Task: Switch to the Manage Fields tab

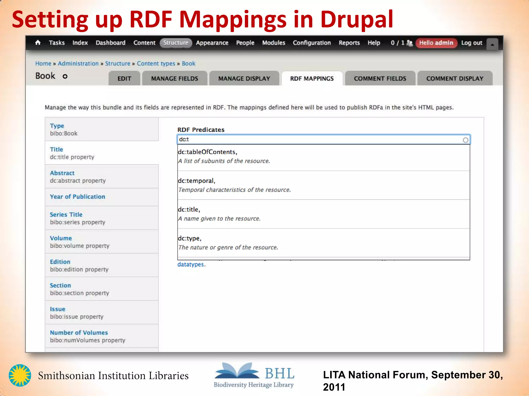Action: click(x=175, y=79)
